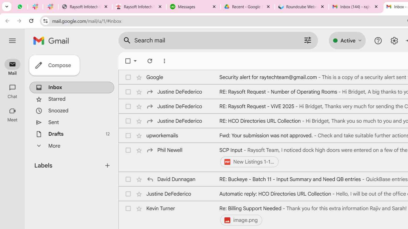Open the Mail section in the side rail

[12, 67]
